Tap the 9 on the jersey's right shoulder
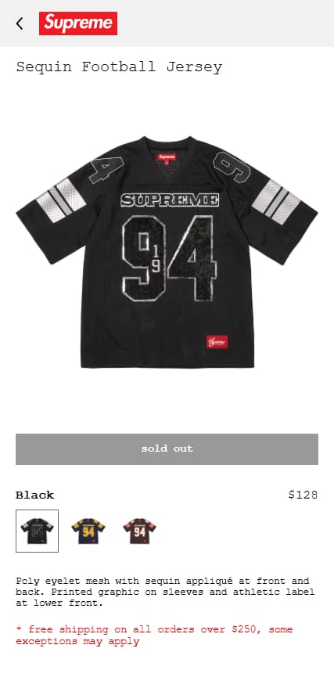334x688 pixels. [x=232, y=167]
